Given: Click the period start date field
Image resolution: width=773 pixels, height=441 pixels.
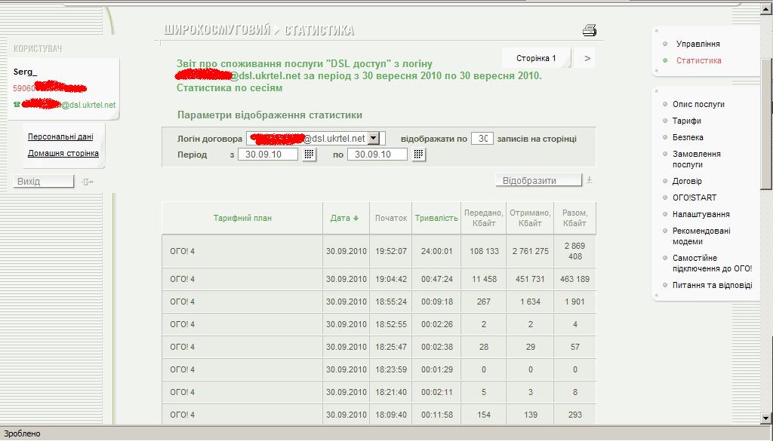Looking at the screenshot, I should 269,155.
